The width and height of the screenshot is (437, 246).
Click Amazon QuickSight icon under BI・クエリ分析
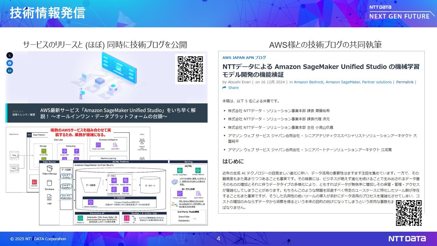pos(180,194)
